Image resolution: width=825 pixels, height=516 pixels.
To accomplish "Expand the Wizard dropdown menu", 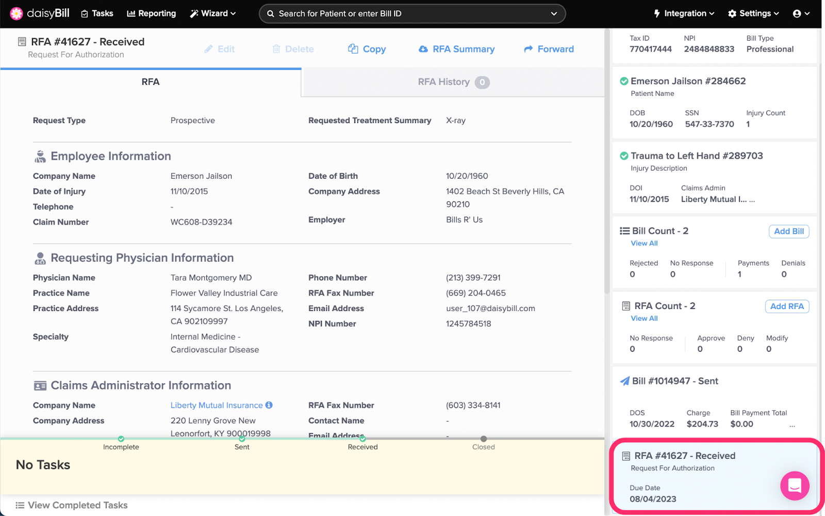I will pos(213,13).
